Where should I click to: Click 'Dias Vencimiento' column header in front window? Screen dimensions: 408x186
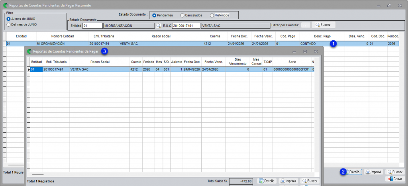pyautogui.click(x=237, y=62)
